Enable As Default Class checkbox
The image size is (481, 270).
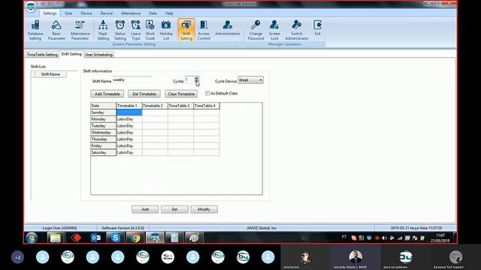[207, 93]
